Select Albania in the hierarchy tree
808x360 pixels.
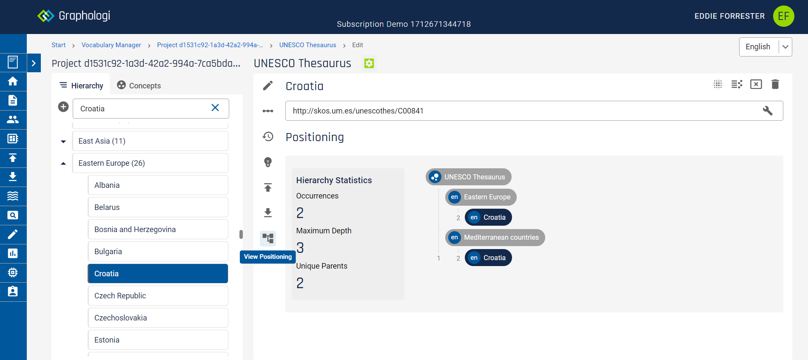pyautogui.click(x=158, y=185)
